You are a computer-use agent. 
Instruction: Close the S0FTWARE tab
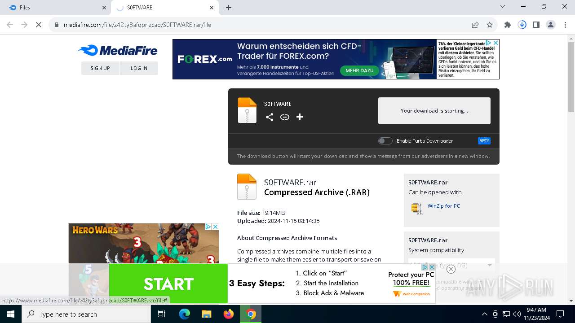[212, 8]
